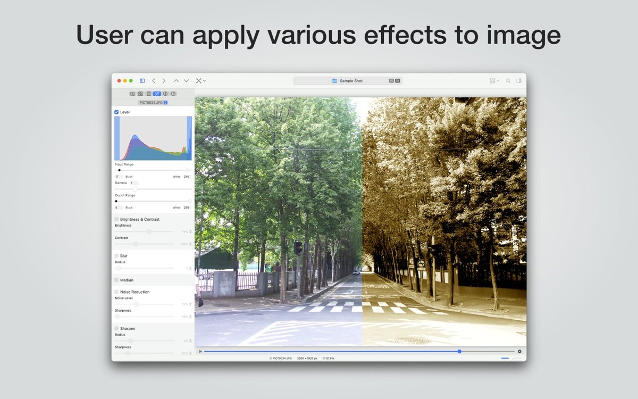Screen dimensions: 638x399
Task: Open the info panel icon
Action: [x=165, y=94]
